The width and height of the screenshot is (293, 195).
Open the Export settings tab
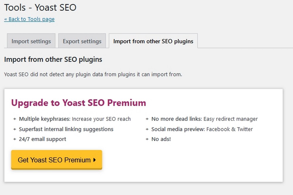(82, 41)
